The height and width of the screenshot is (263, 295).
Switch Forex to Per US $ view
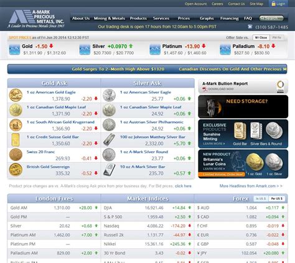277,199
